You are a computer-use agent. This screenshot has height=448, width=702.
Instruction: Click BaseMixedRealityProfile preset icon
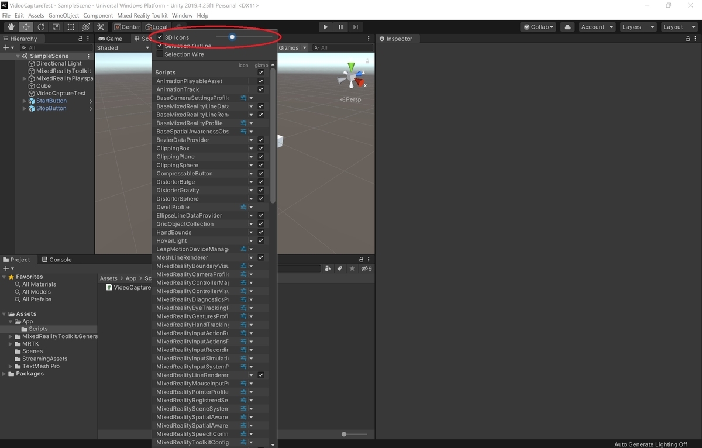pyautogui.click(x=244, y=123)
